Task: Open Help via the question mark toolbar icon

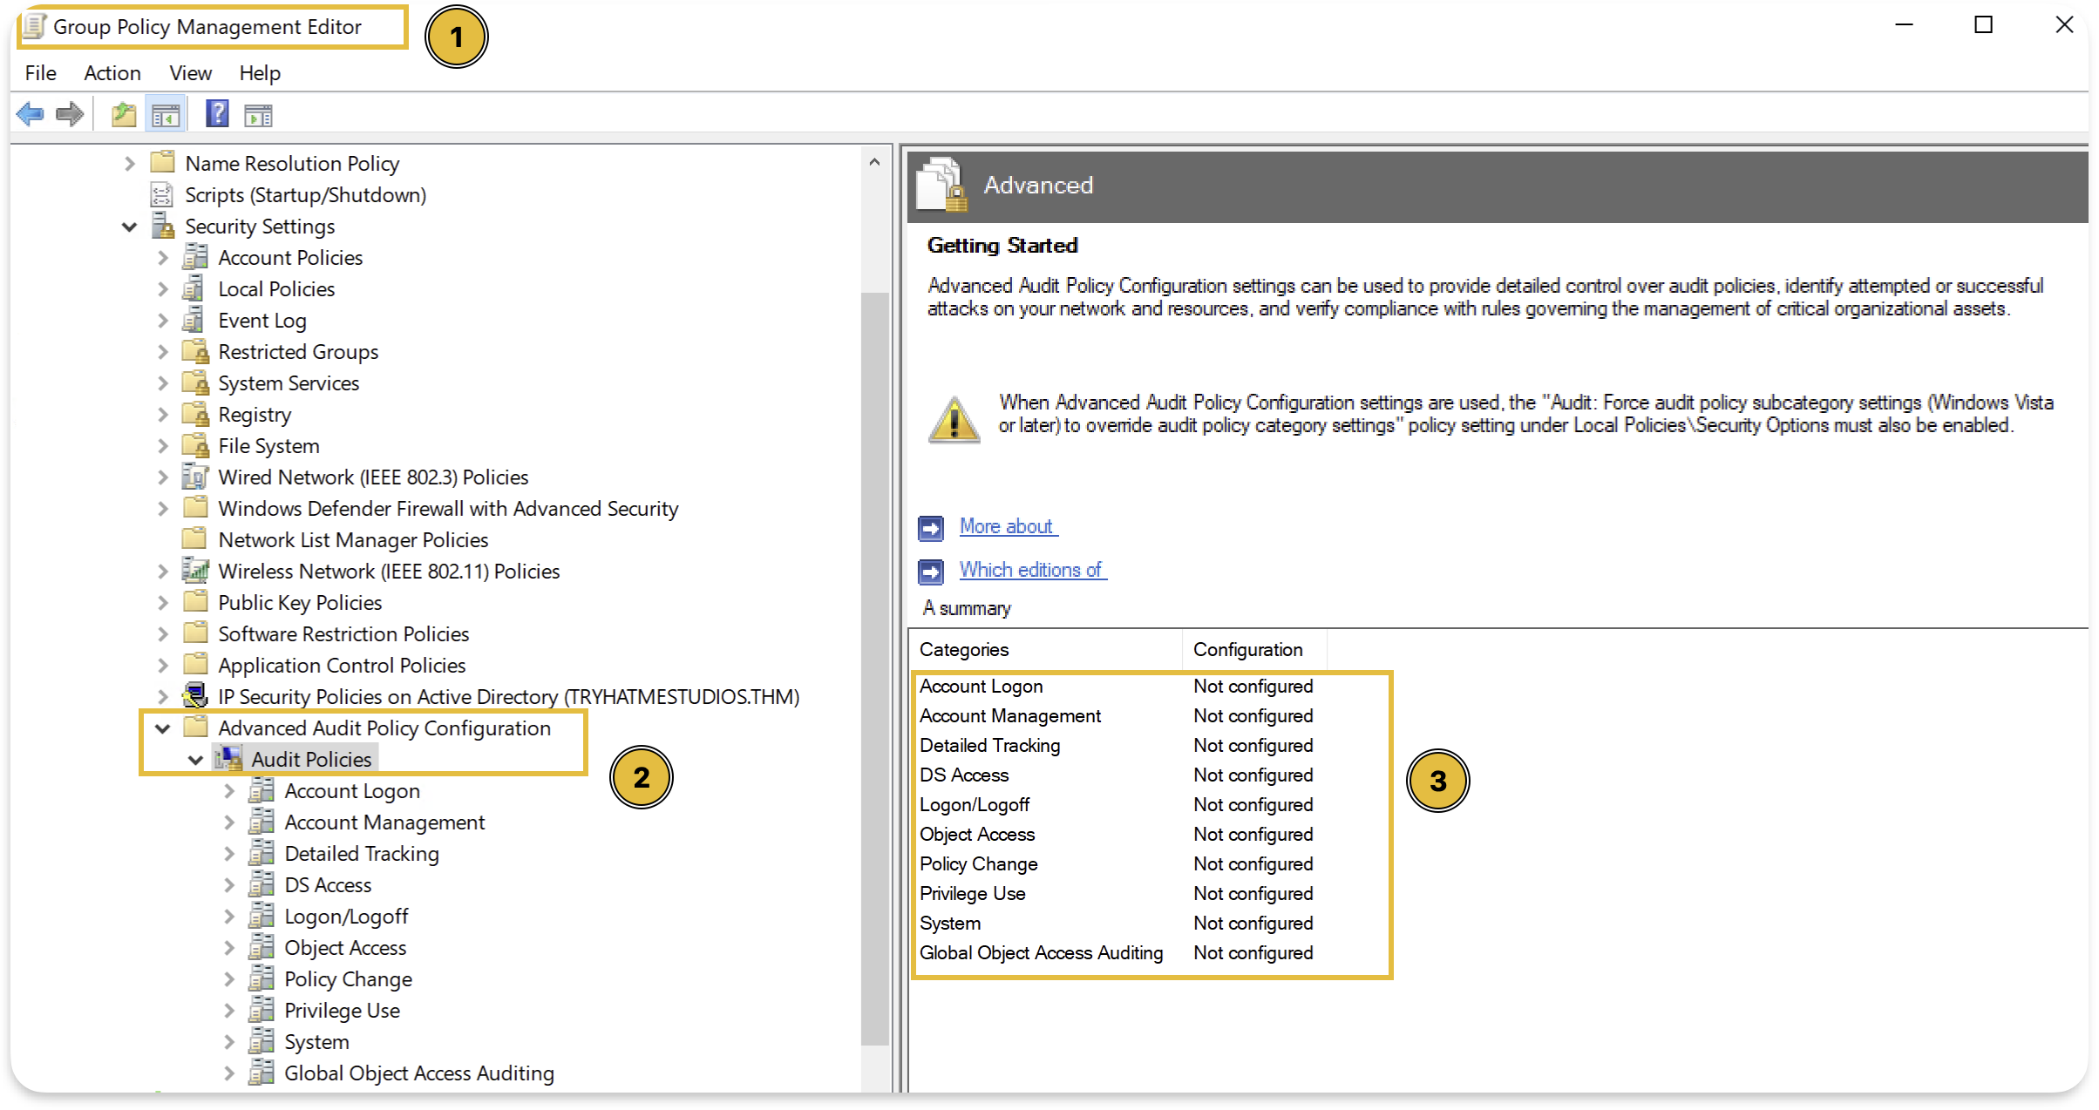Action: [x=215, y=113]
